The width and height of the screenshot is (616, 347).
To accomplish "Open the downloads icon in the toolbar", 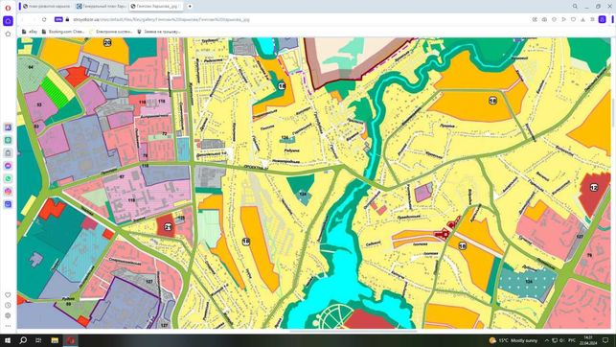I will pos(582,19).
